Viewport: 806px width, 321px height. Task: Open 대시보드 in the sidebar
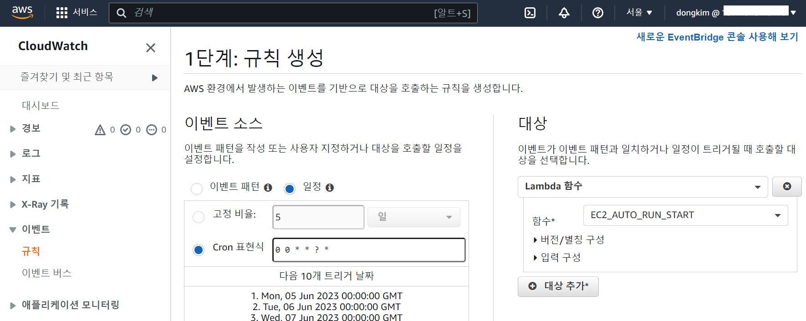coord(41,106)
